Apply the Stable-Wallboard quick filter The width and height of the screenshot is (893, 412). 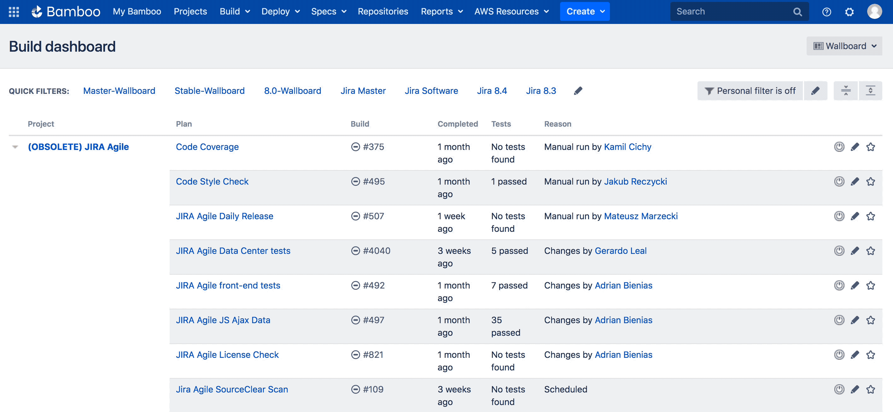[209, 91]
